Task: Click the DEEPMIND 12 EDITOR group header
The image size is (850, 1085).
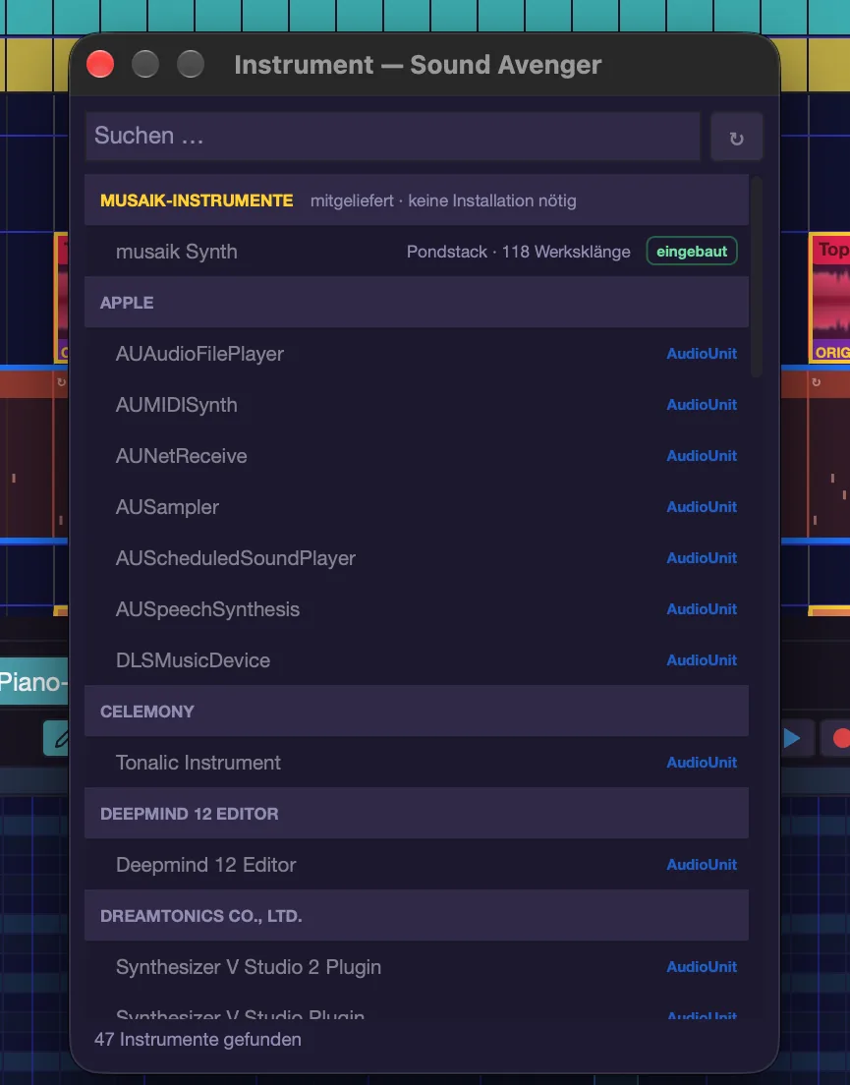Action: pos(417,814)
